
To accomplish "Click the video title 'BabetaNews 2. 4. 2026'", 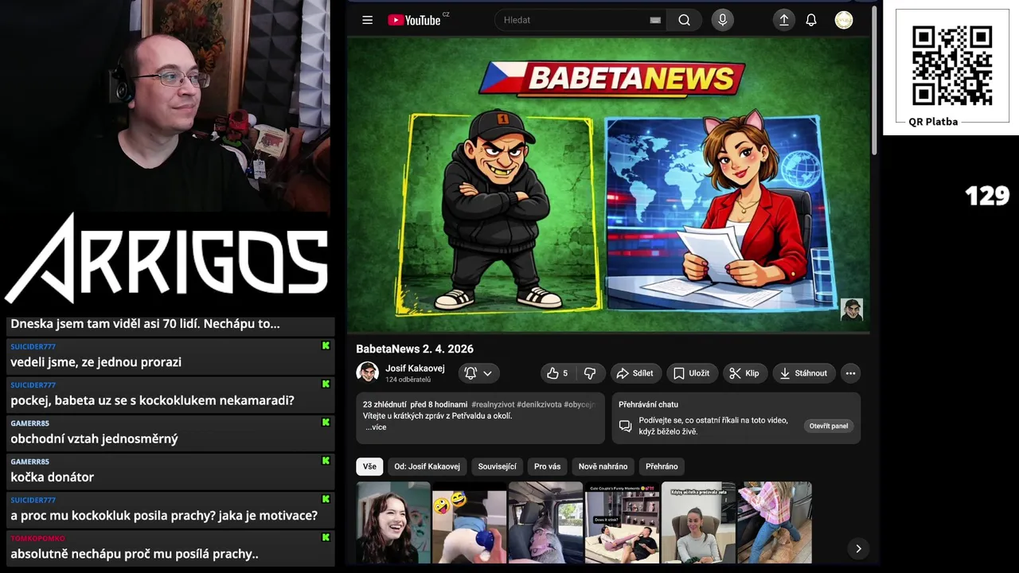I will (x=415, y=349).
